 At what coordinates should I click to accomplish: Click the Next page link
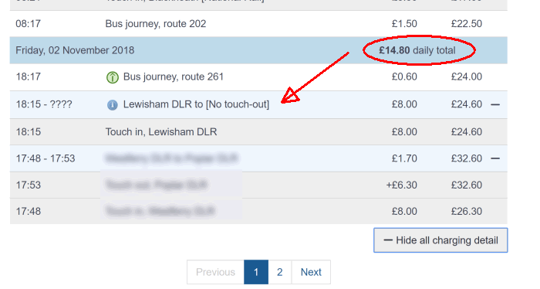point(311,272)
